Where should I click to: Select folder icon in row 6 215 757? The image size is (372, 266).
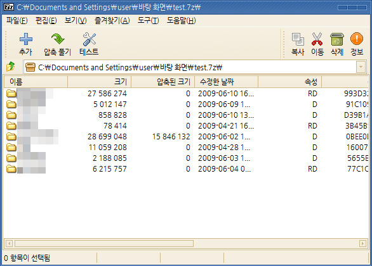click(11, 169)
